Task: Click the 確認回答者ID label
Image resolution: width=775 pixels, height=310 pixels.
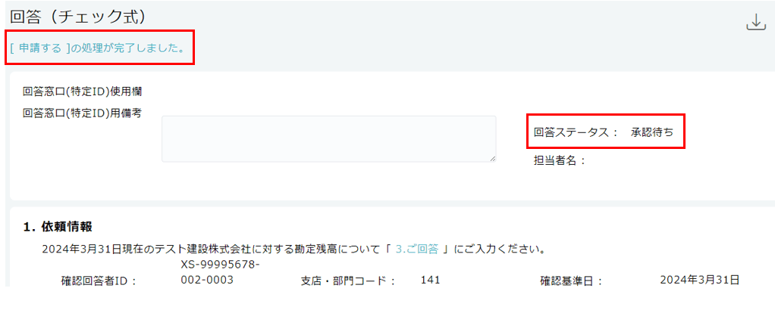Action: click(99, 281)
